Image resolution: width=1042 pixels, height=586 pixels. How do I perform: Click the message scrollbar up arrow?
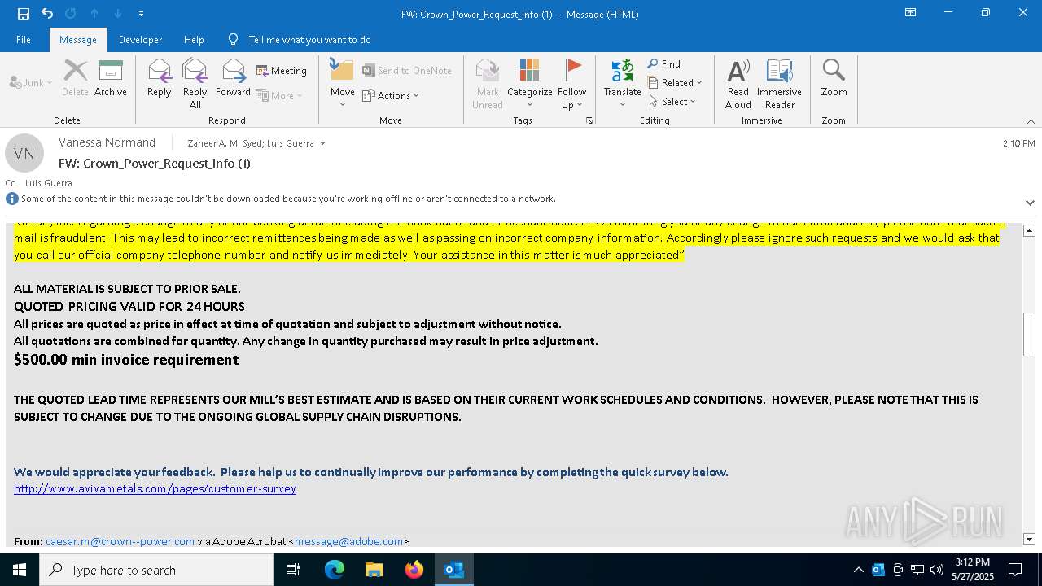1029,230
